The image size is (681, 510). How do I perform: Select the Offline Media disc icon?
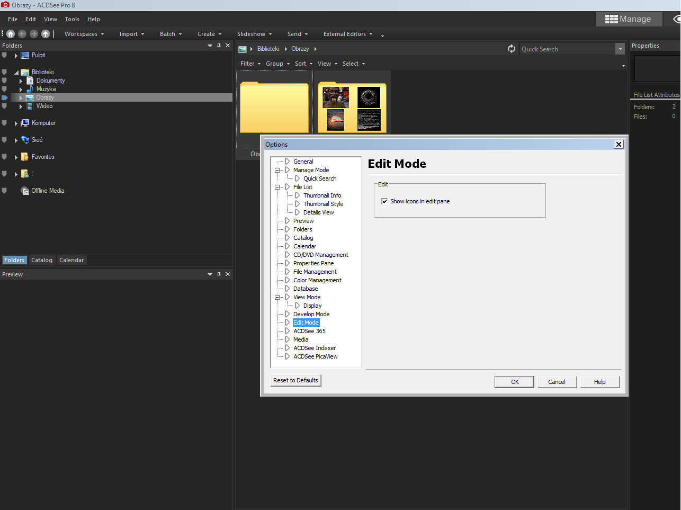click(x=25, y=191)
